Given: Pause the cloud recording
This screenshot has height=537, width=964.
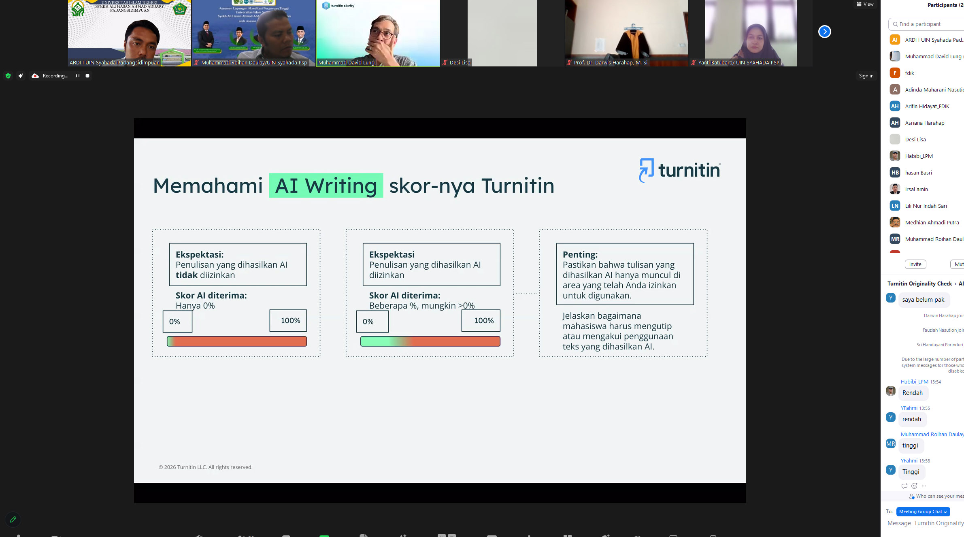Looking at the screenshot, I should 77,76.
